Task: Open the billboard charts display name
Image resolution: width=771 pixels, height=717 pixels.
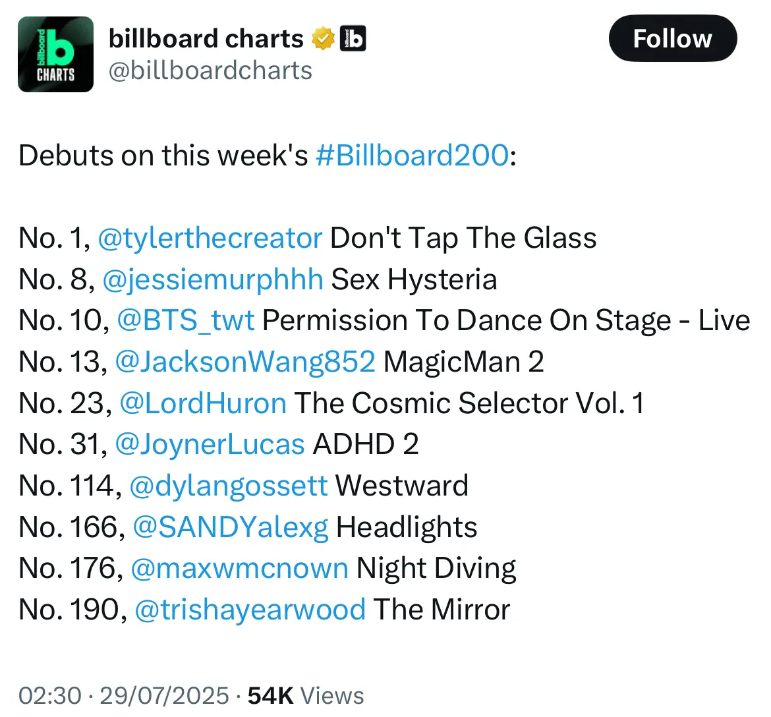Action: point(206,39)
